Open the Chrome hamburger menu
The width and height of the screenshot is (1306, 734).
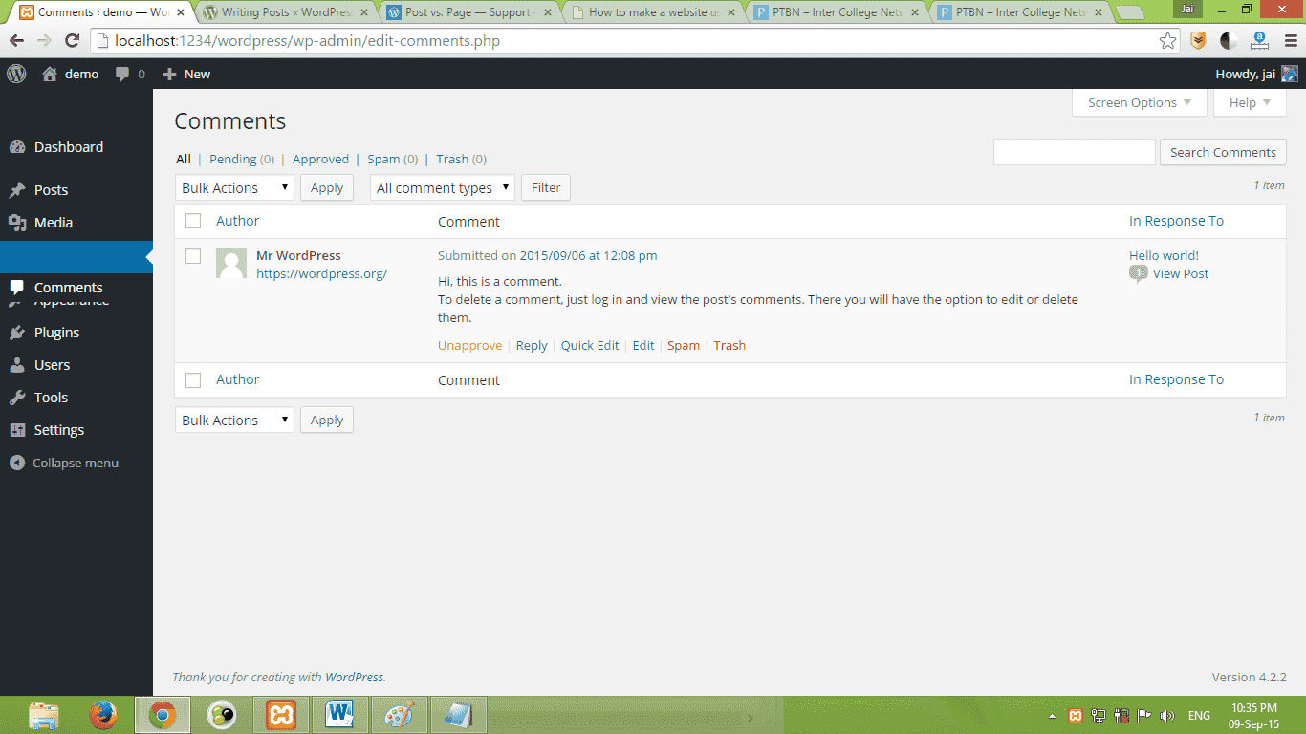click(x=1289, y=41)
